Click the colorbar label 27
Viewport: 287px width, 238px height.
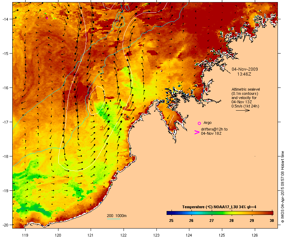211,220
